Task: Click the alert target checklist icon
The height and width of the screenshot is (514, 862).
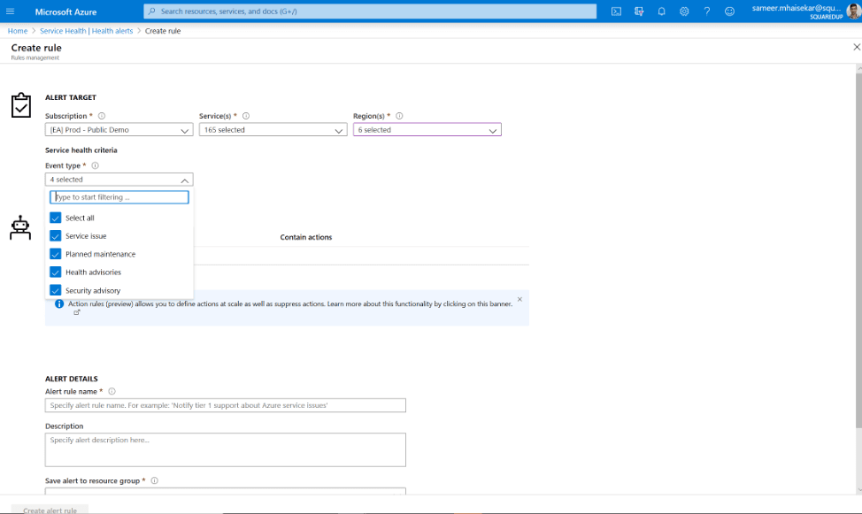Action: coord(21,104)
